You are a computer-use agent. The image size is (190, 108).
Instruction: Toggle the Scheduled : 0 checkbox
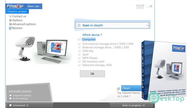click(x=11, y=105)
